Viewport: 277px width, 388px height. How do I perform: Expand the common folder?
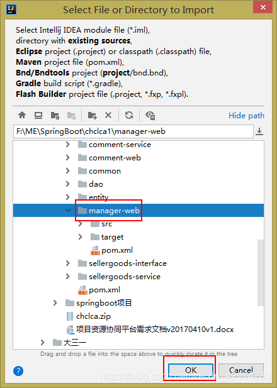point(67,171)
